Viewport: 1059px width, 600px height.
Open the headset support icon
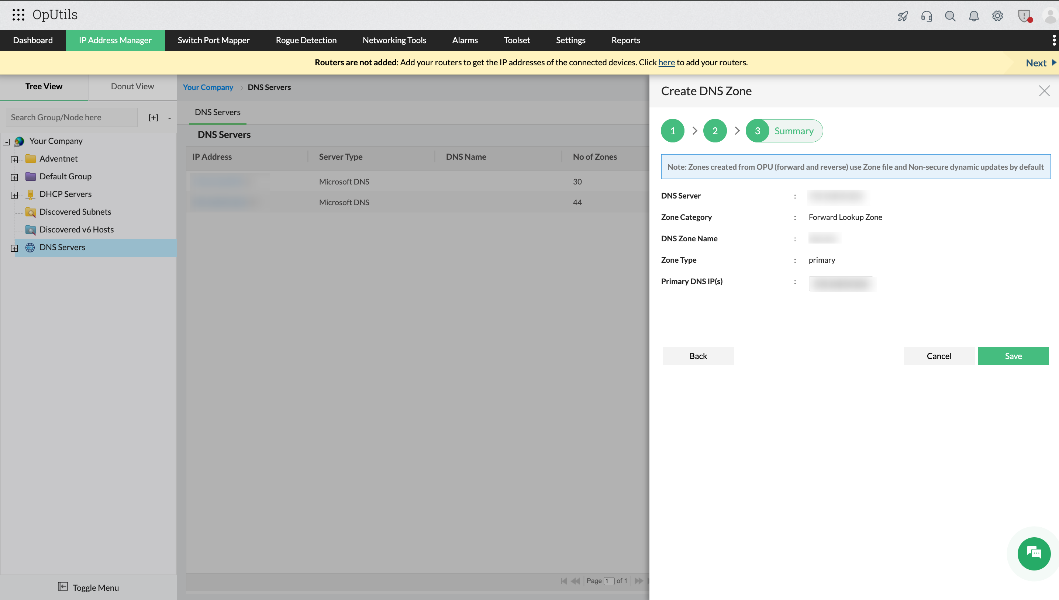coord(926,16)
